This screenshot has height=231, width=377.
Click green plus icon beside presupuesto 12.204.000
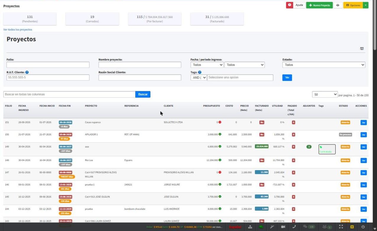pos(220,160)
